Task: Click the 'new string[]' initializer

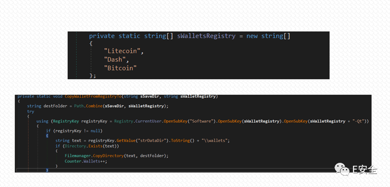Action: [268, 36]
